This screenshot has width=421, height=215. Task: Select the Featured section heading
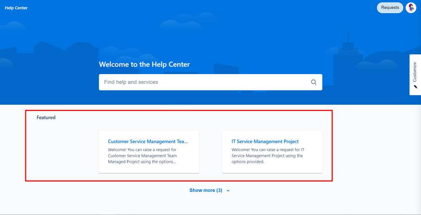pyautogui.click(x=46, y=117)
